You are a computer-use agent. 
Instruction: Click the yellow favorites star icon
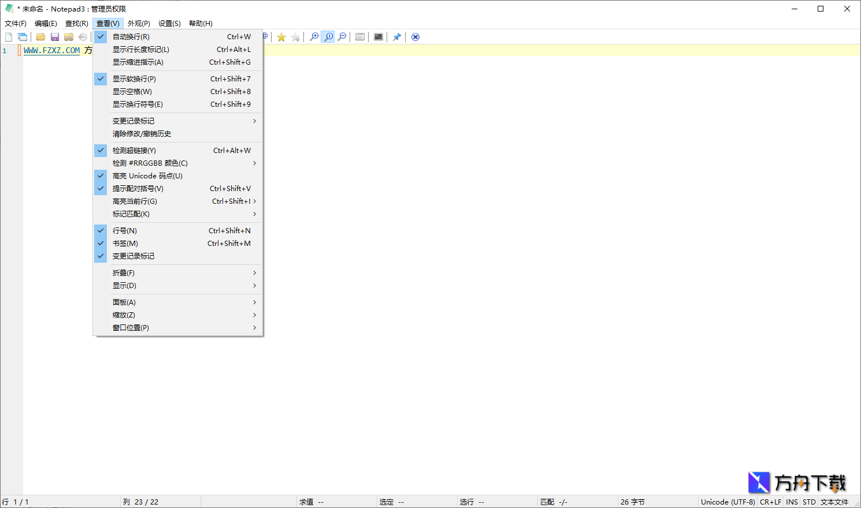(281, 36)
